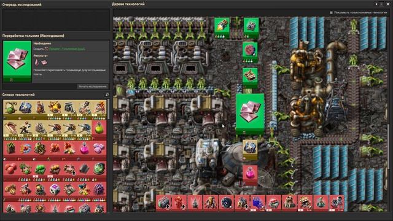Click the technology list vertical scrollbar
Screen dimensions: 393x221
tap(108, 109)
